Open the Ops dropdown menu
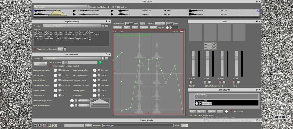The image size is (293, 129). (x=135, y=27)
